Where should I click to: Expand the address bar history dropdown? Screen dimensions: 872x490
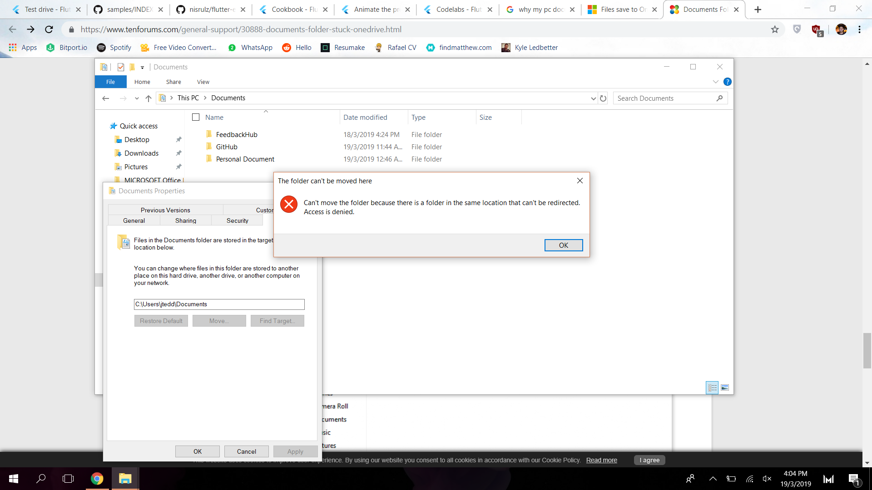pos(593,98)
